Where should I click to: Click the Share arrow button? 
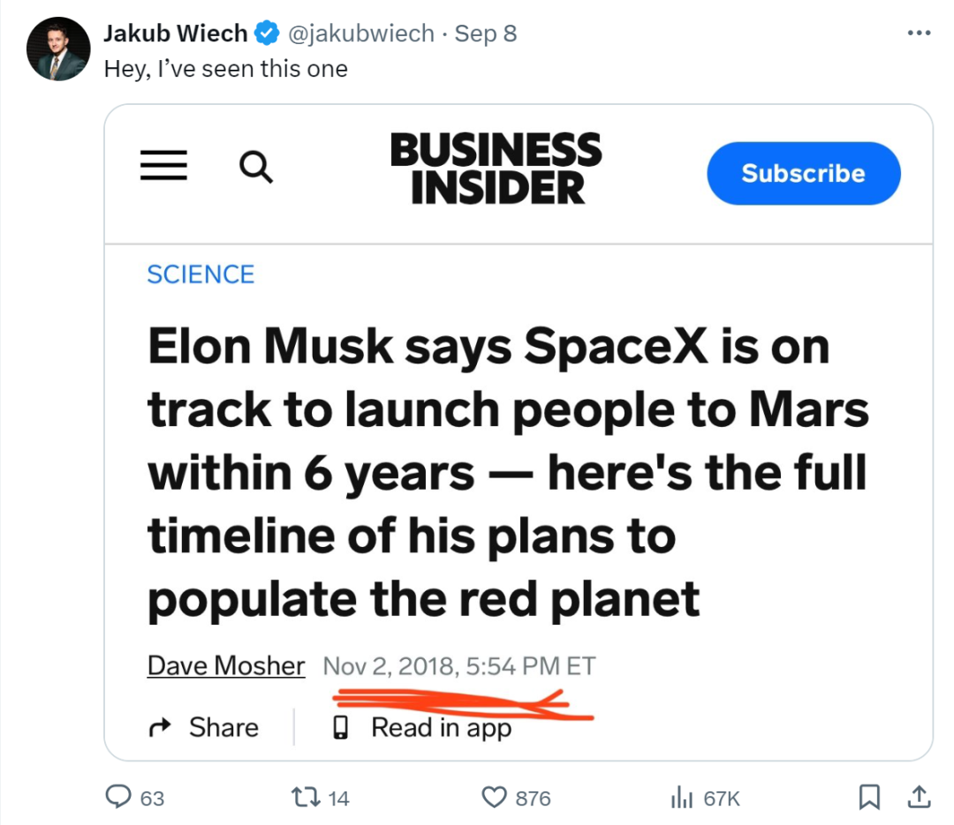click(x=203, y=727)
